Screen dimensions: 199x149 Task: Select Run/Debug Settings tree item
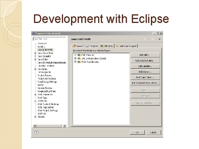tap(47, 82)
